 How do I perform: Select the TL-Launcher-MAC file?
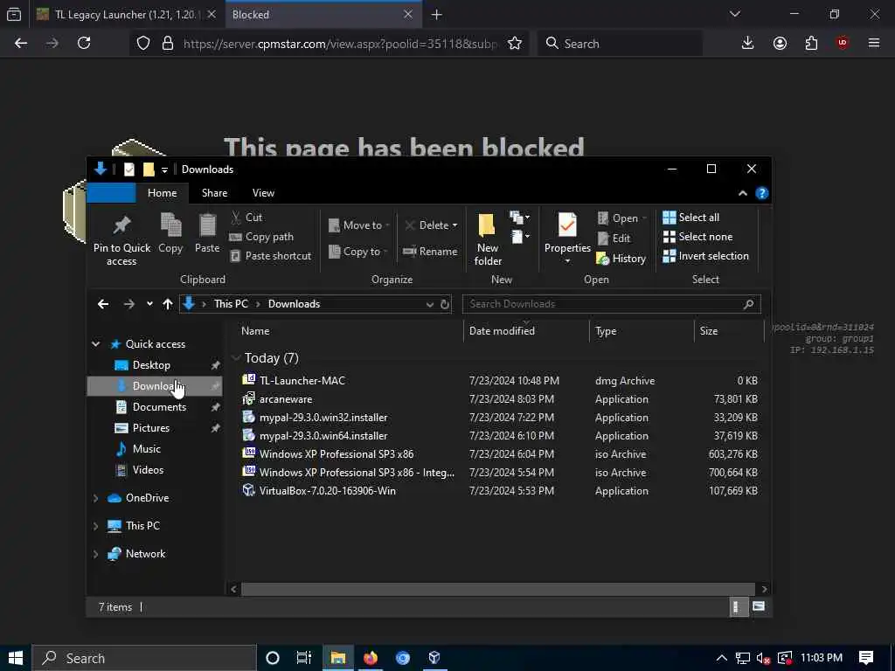[302, 381]
